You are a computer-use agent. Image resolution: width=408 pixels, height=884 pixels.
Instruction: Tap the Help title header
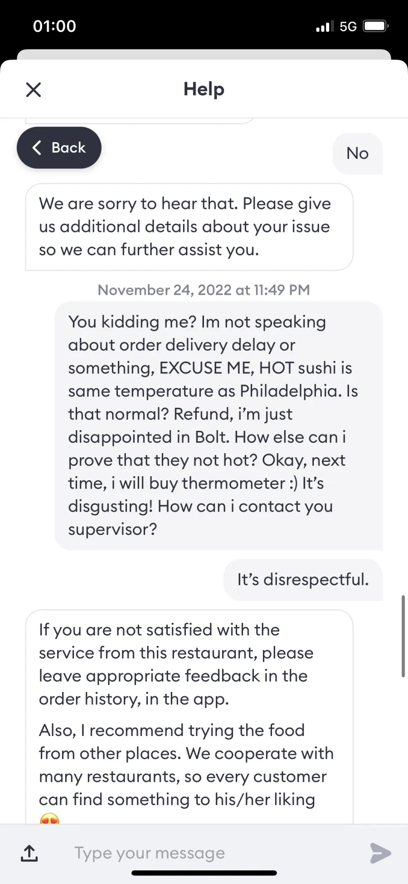(204, 89)
